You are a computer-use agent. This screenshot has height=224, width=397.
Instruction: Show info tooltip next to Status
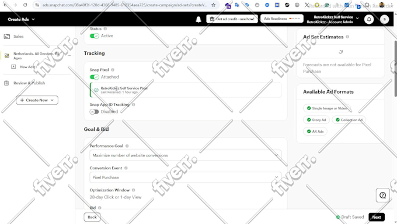(x=105, y=29)
